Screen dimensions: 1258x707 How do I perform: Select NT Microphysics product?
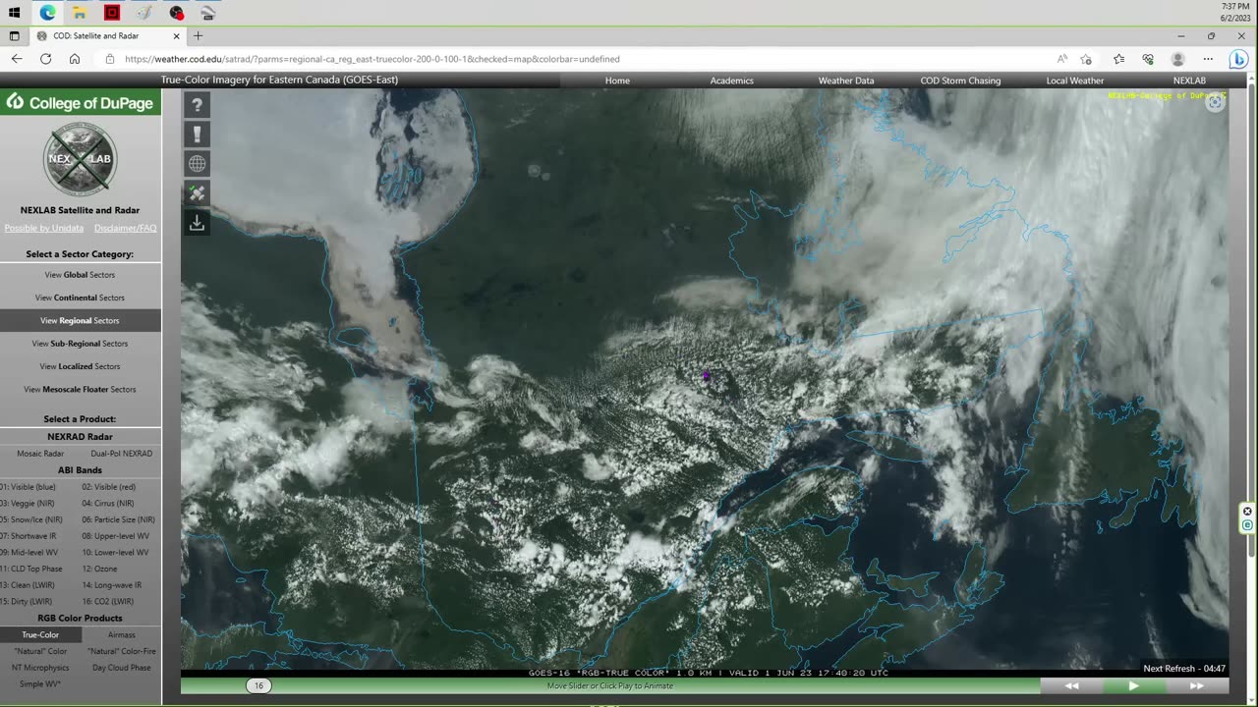point(40,668)
